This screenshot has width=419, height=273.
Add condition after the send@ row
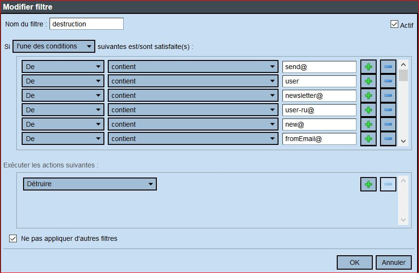pos(368,67)
